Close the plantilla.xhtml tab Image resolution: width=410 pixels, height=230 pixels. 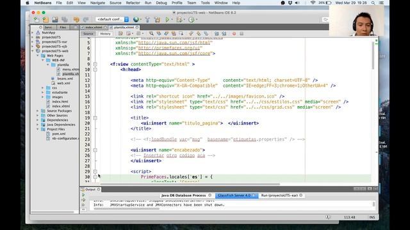click(137, 27)
